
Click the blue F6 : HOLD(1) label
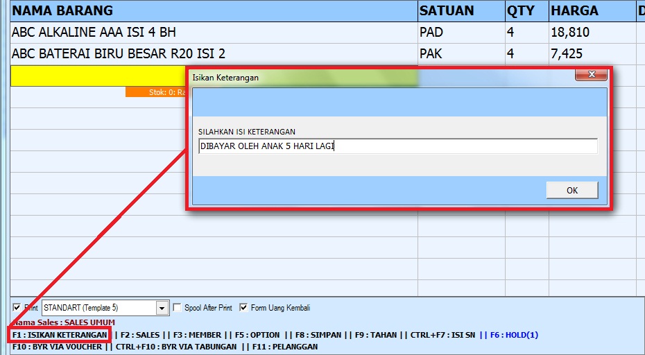(x=514, y=335)
